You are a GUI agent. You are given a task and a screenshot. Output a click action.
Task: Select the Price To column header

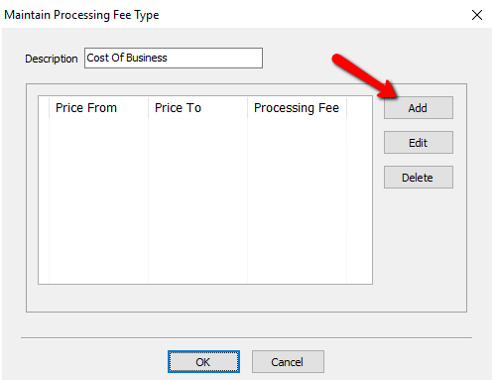(x=197, y=107)
